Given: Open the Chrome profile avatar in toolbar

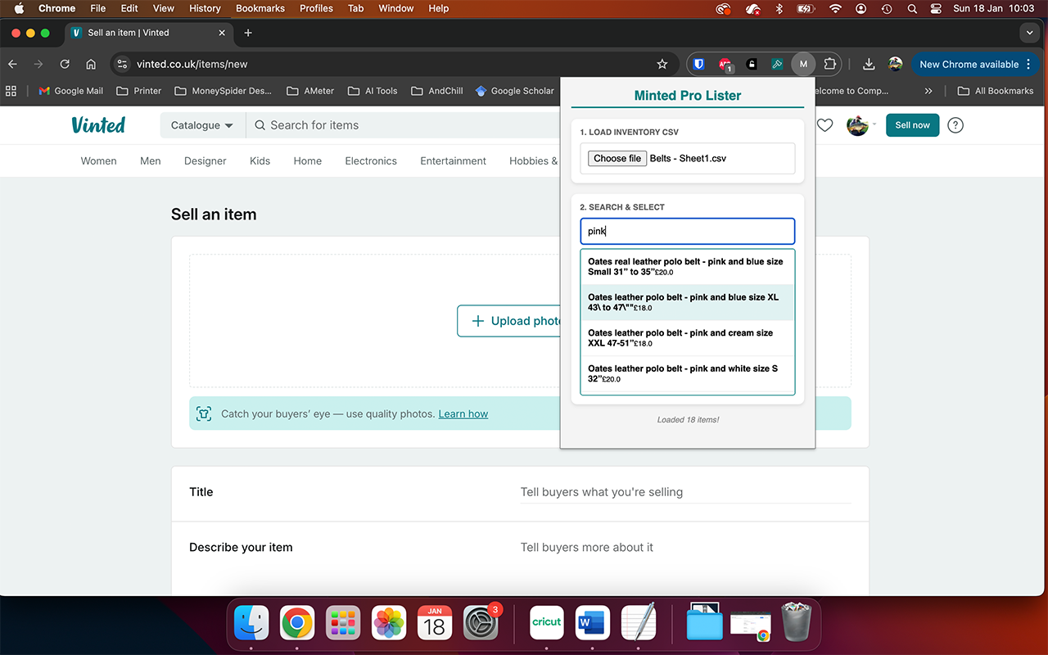Looking at the screenshot, I should click(896, 64).
